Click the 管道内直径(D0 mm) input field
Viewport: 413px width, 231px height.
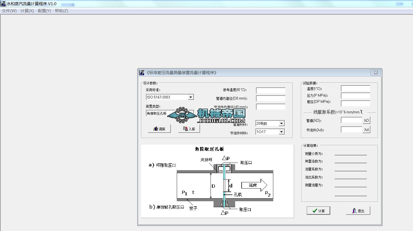(270, 98)
